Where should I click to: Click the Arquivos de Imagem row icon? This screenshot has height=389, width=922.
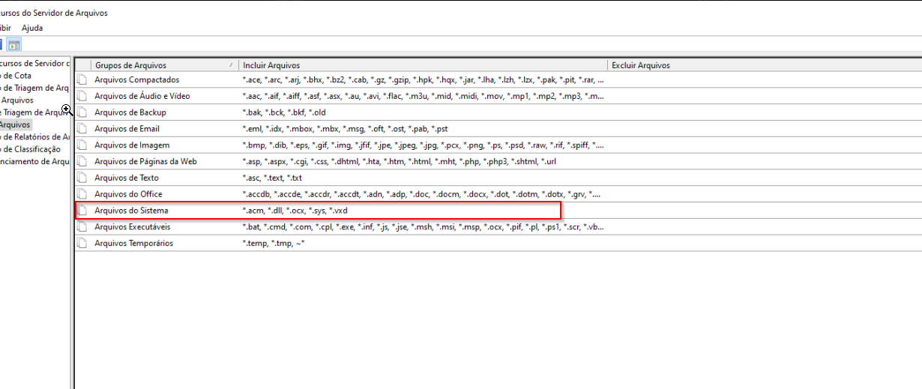82,145
